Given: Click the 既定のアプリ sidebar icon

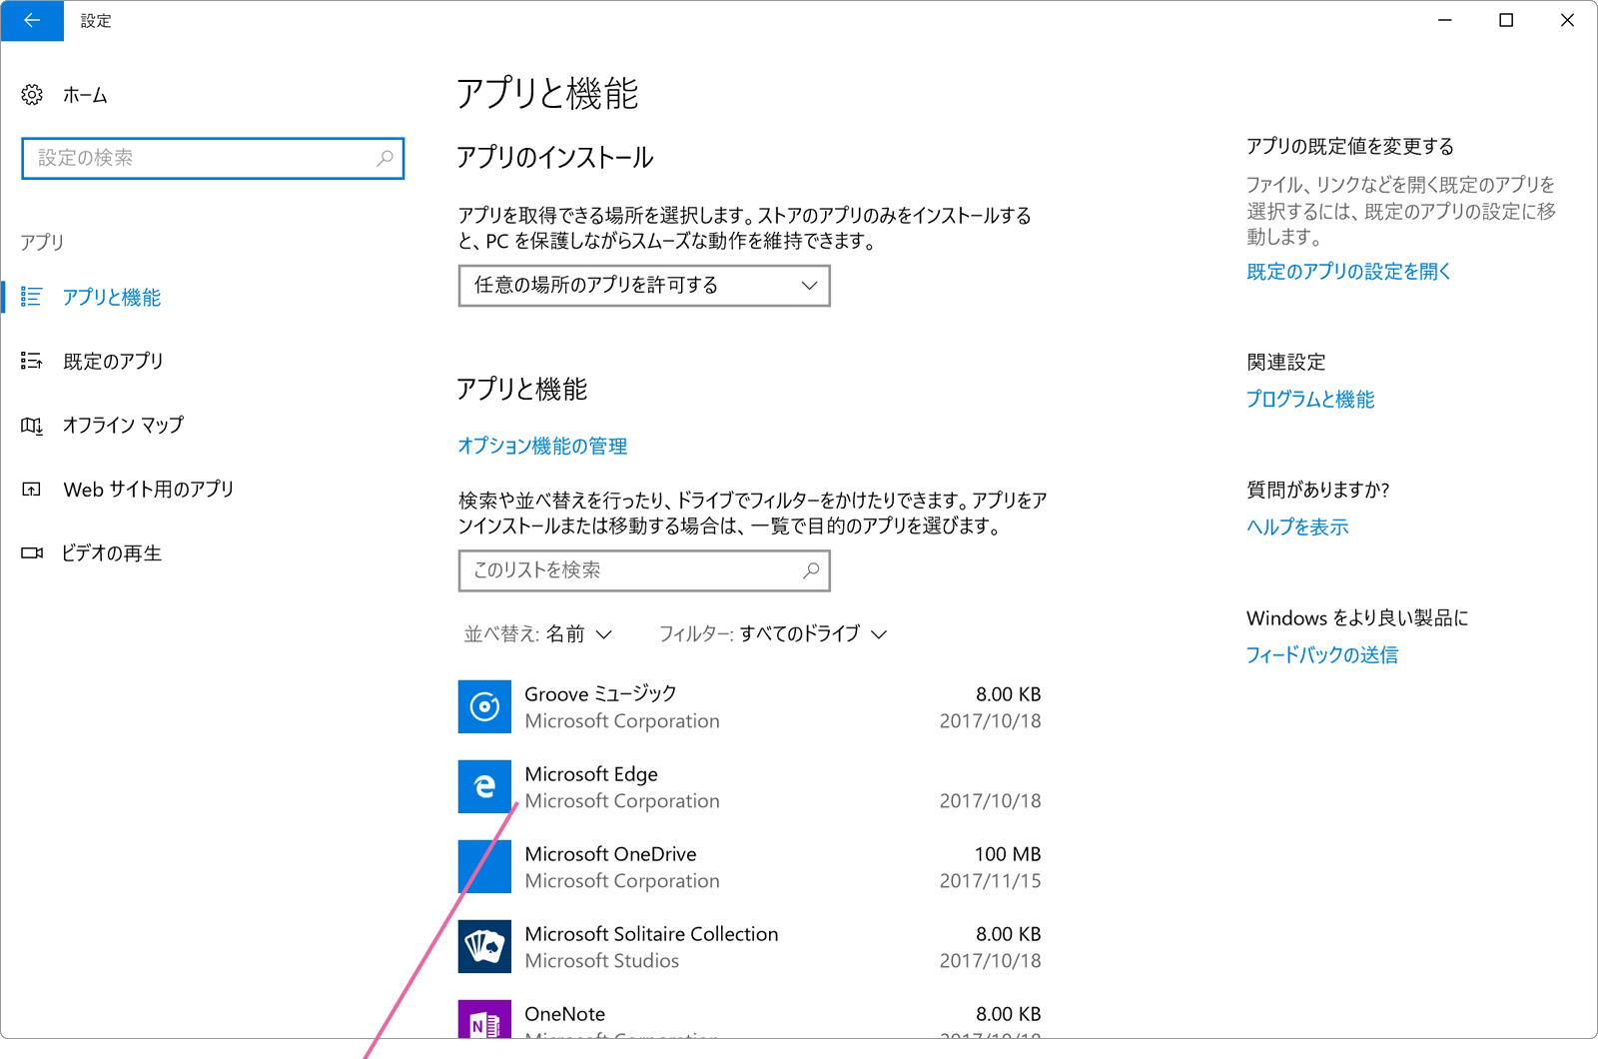Looking at the screenshot, I should [32, 361].
